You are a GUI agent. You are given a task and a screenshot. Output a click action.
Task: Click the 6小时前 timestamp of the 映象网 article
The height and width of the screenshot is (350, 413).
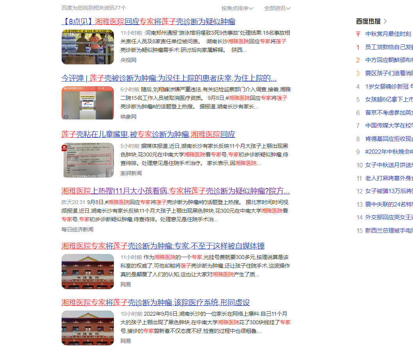pyautogui.click(x=130, y=90)
